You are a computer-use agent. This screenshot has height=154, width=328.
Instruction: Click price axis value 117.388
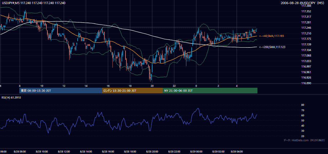coord(306,6)
